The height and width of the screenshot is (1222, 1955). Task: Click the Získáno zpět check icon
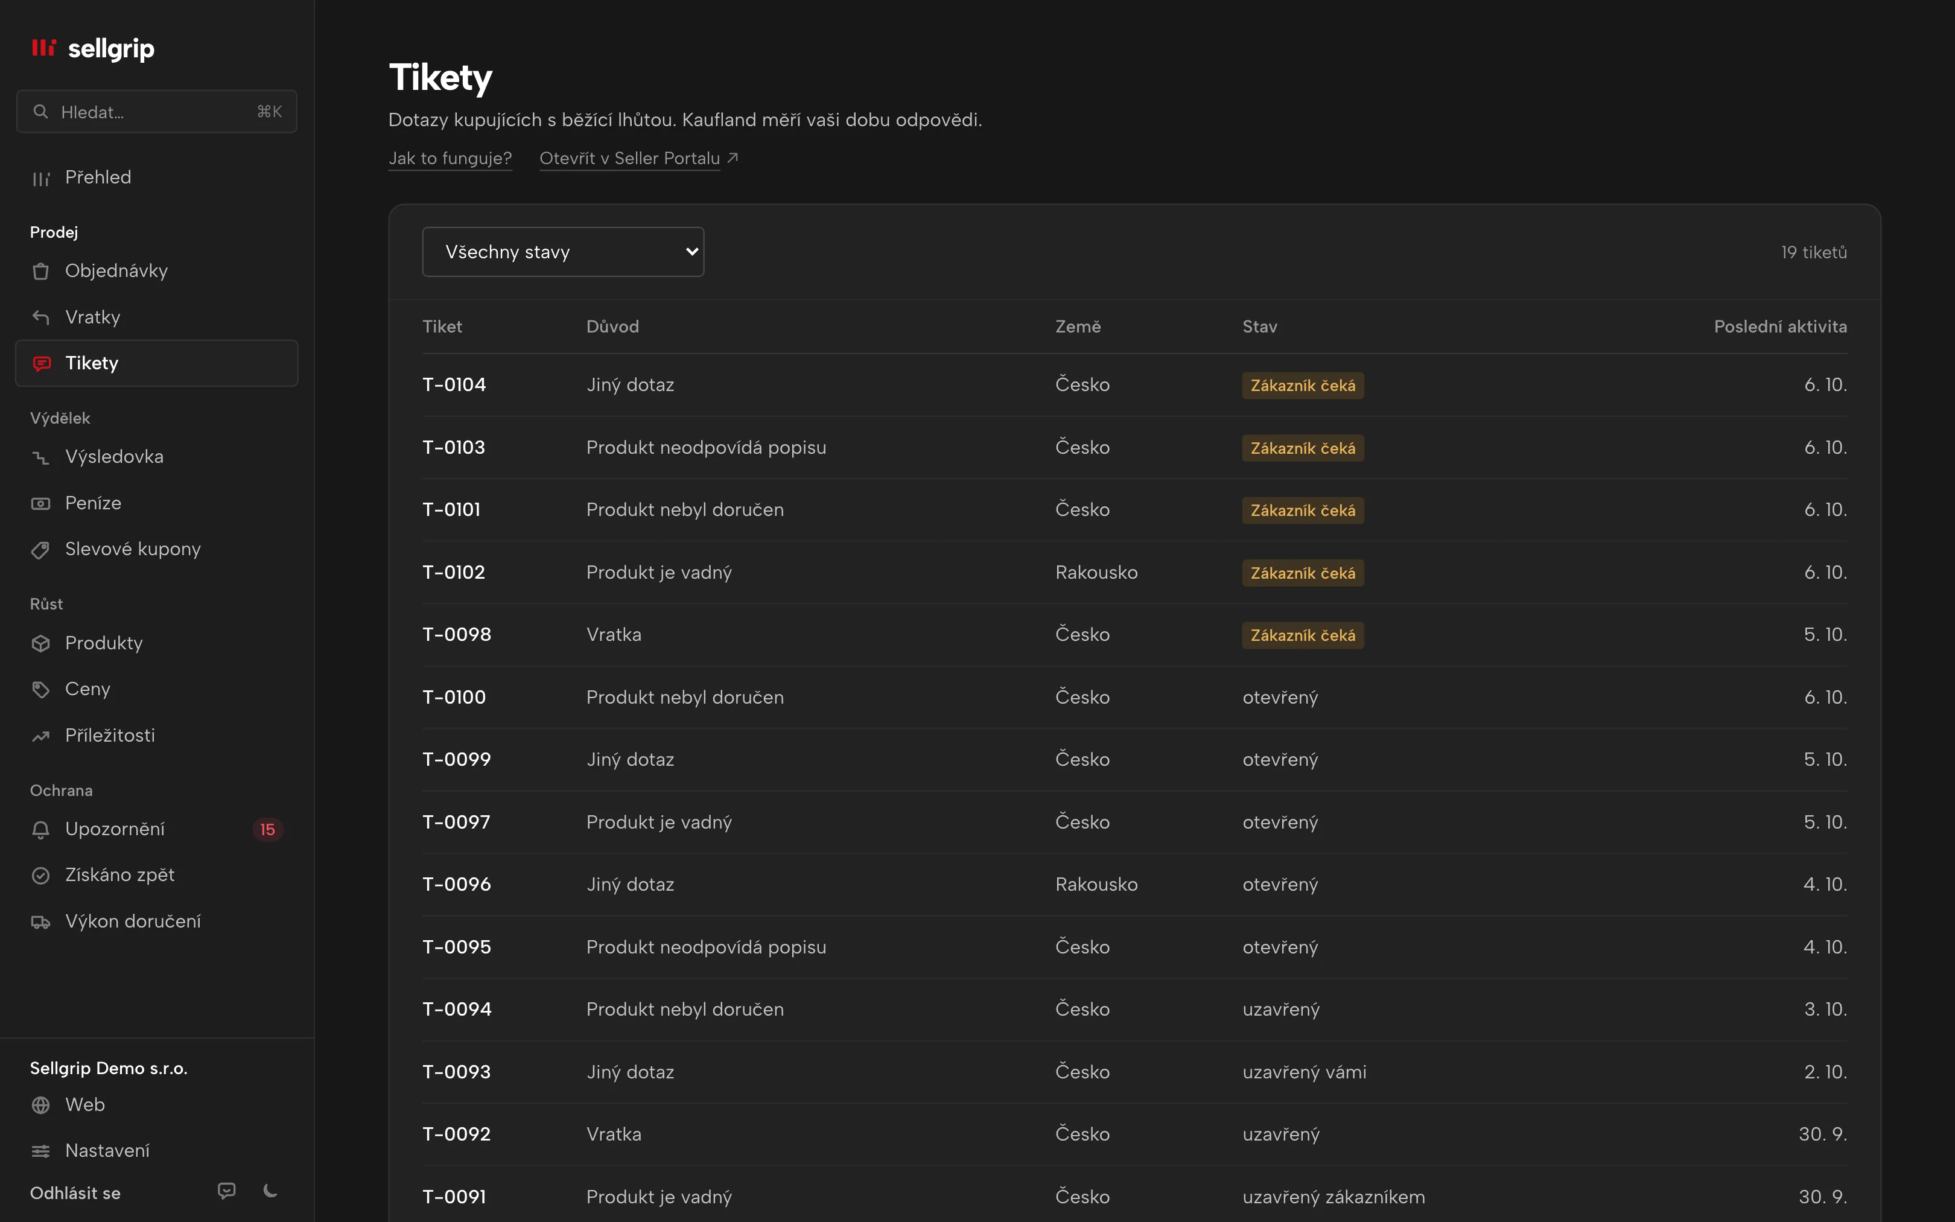(40, 875)
